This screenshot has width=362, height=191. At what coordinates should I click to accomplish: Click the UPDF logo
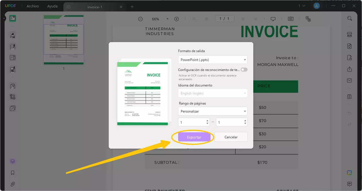(x=11, y=6)
